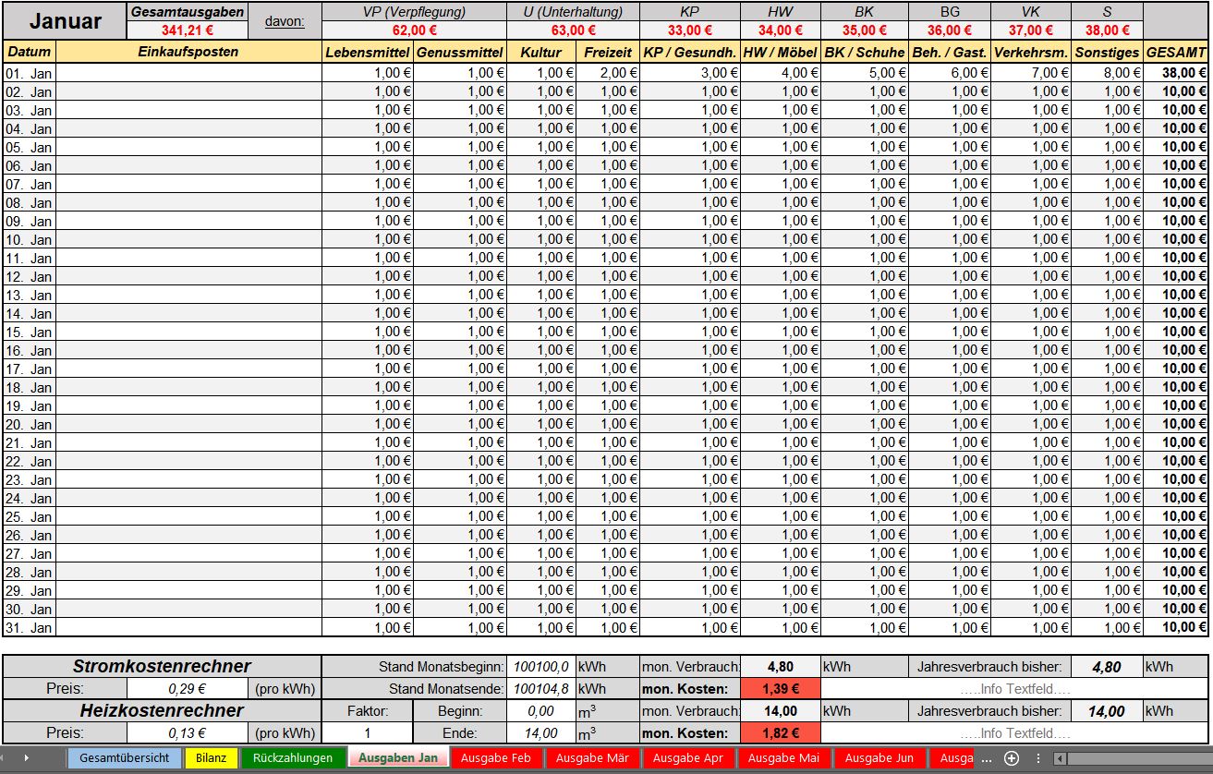The width and height of the screenshot is (1213, 774).
Task: Select the Januar month title cell
Action: click(65, 20)
